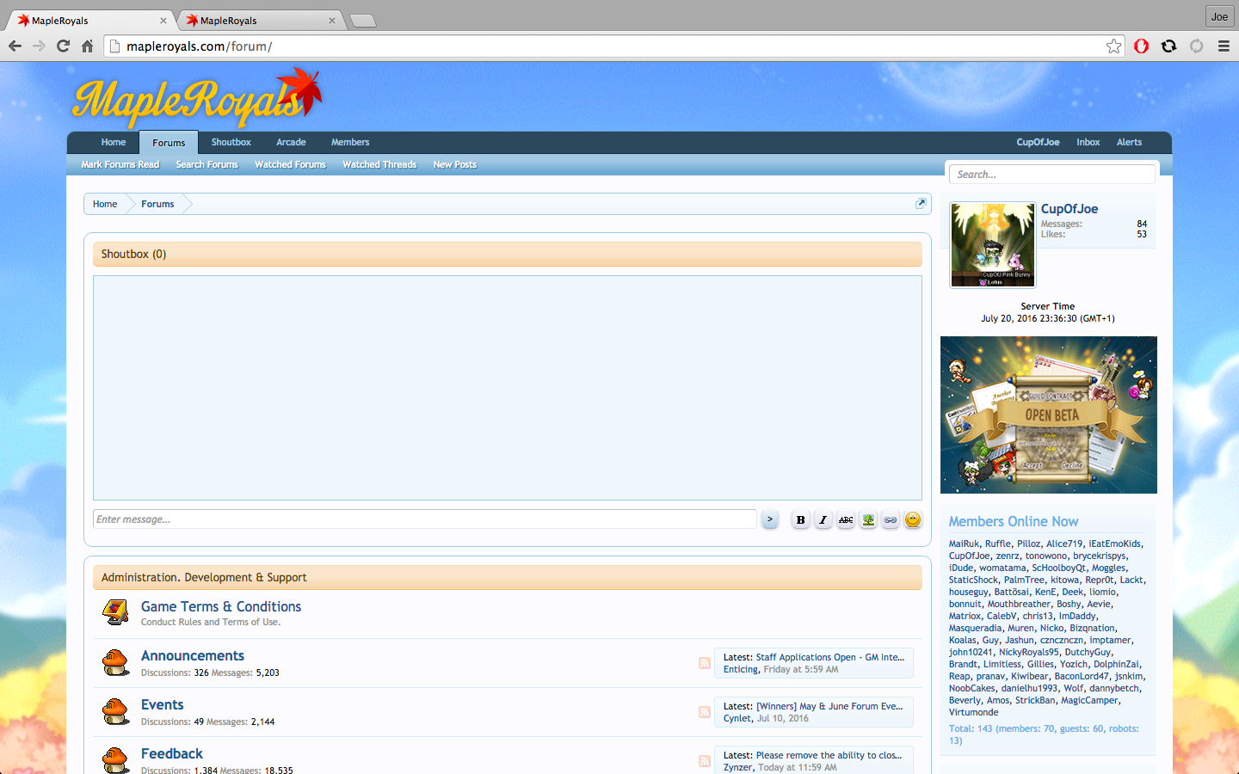Click the Opera extension icon in toolbar
1239x774 pixels.
1142,46
